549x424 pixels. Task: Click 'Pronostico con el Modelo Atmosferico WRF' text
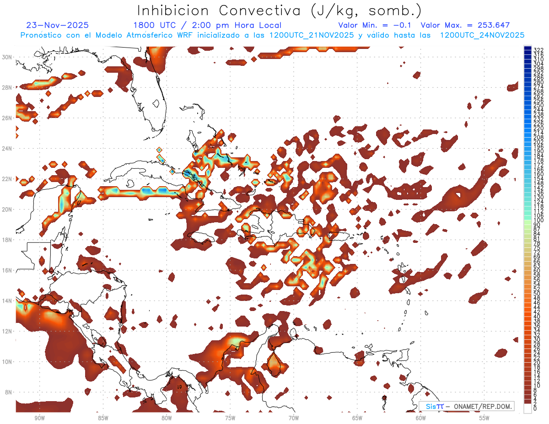click(x=106, y=35)
